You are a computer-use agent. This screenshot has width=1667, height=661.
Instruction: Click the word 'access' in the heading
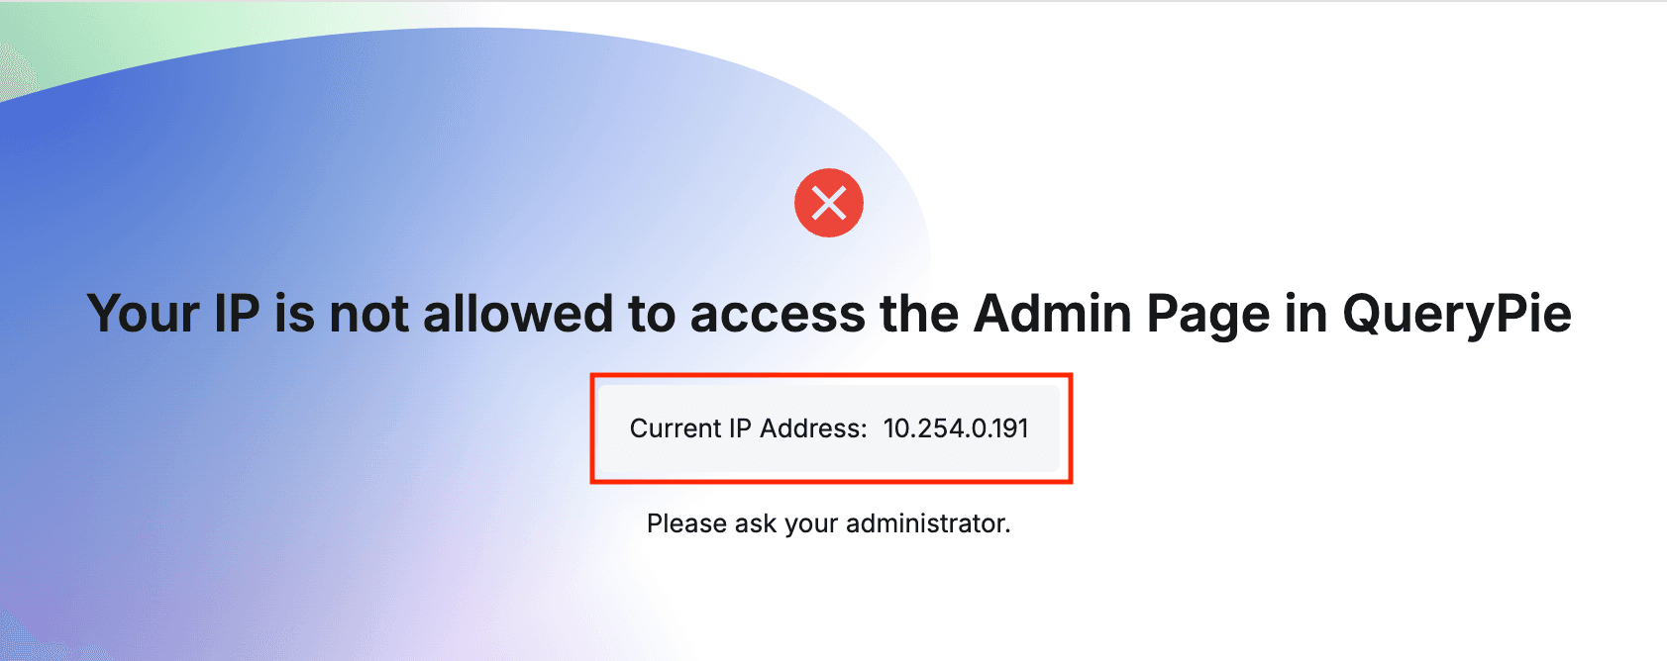(778, 315)
